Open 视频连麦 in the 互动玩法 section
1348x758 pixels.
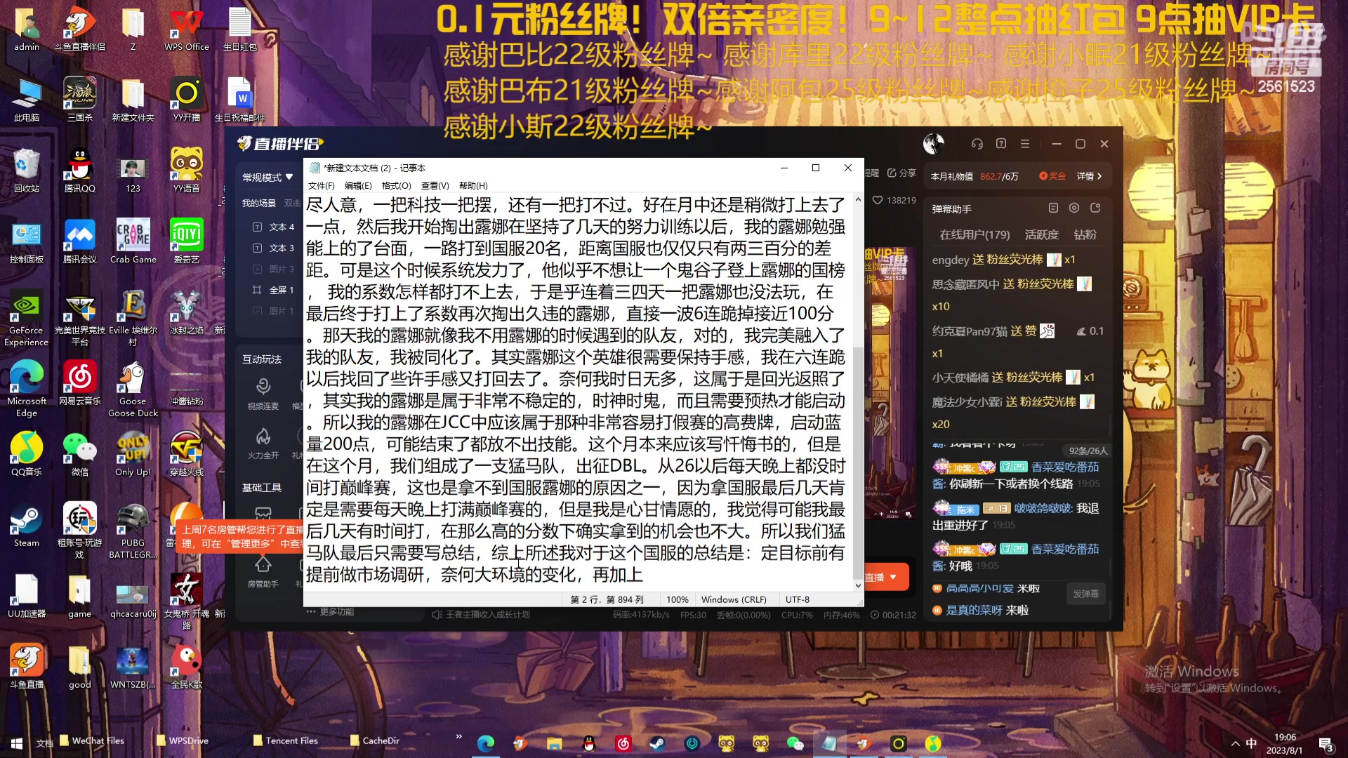pos(263,390)
